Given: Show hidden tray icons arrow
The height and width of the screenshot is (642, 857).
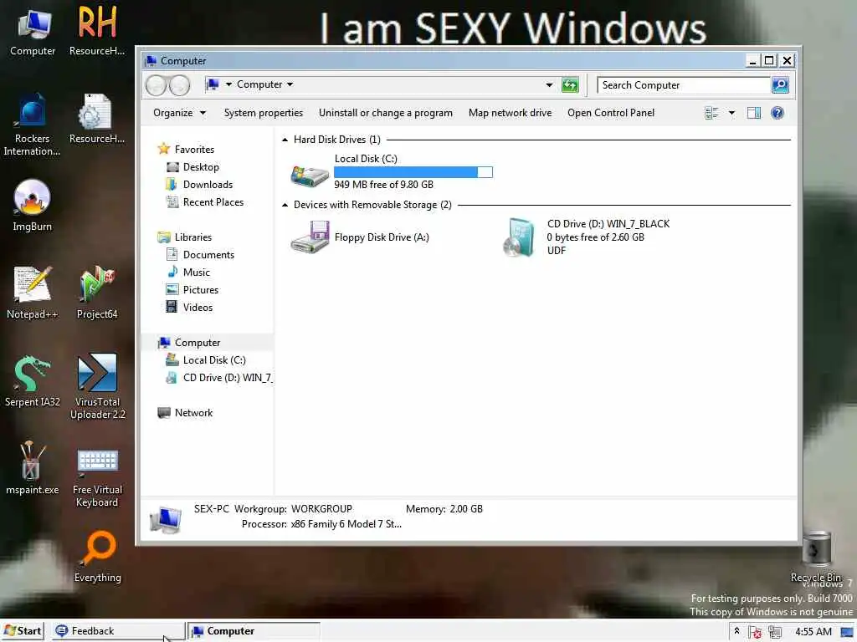Looking at the screenshot, I should (x=736, y=631).
